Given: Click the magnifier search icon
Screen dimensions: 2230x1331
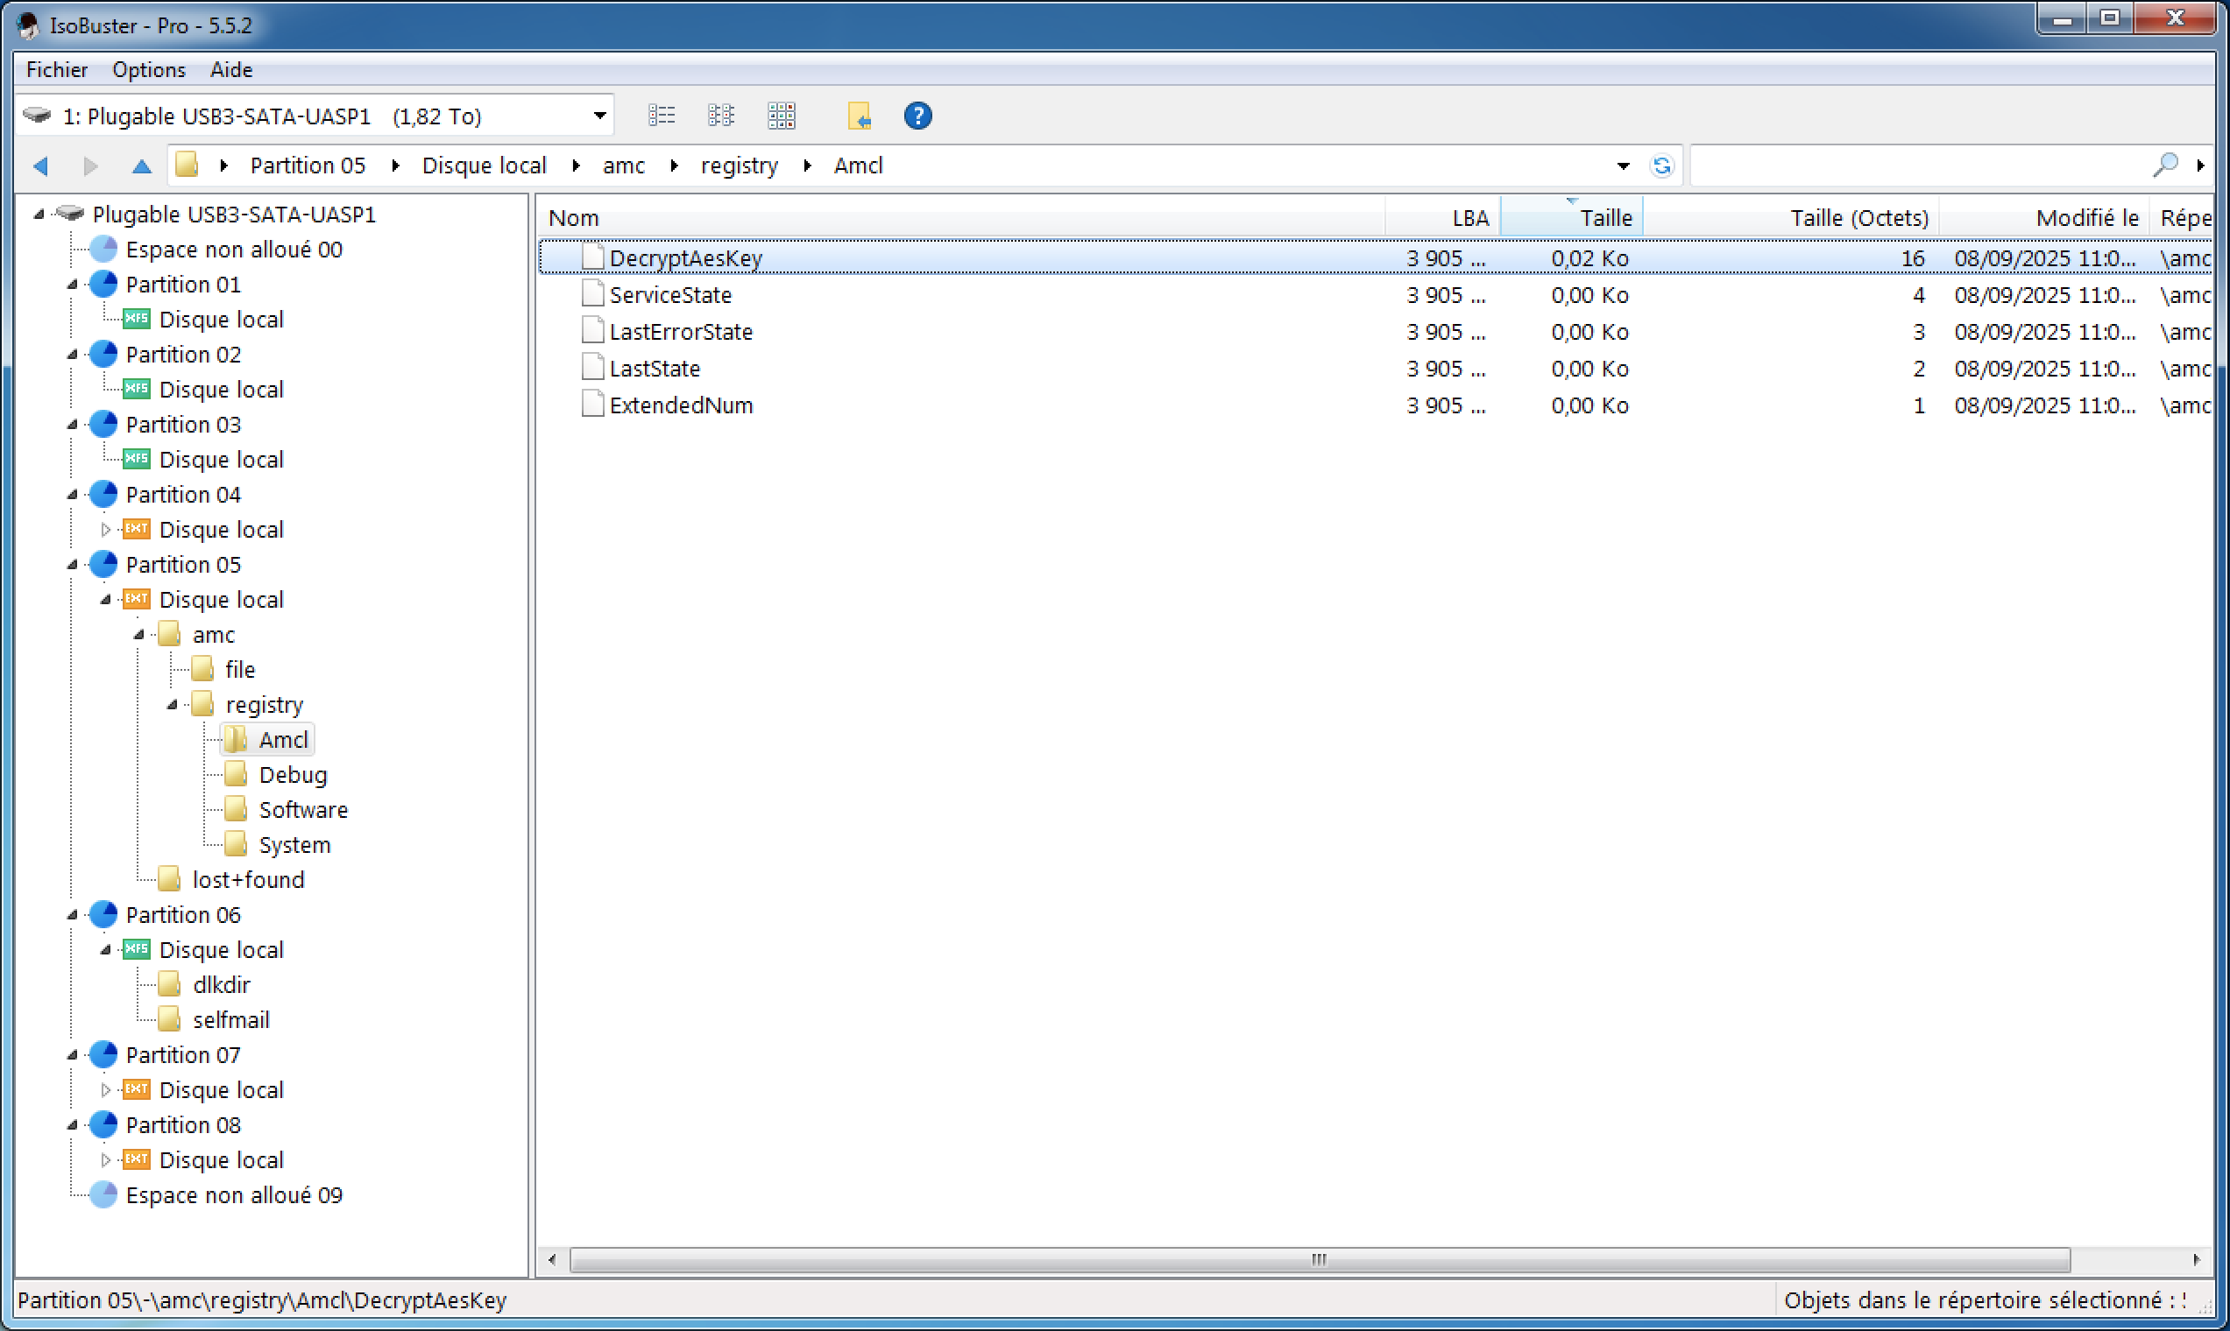Looking at the screenshot, I should [2164, 165].
